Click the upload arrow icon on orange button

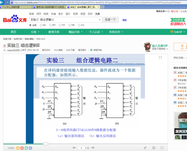[182, 47]
